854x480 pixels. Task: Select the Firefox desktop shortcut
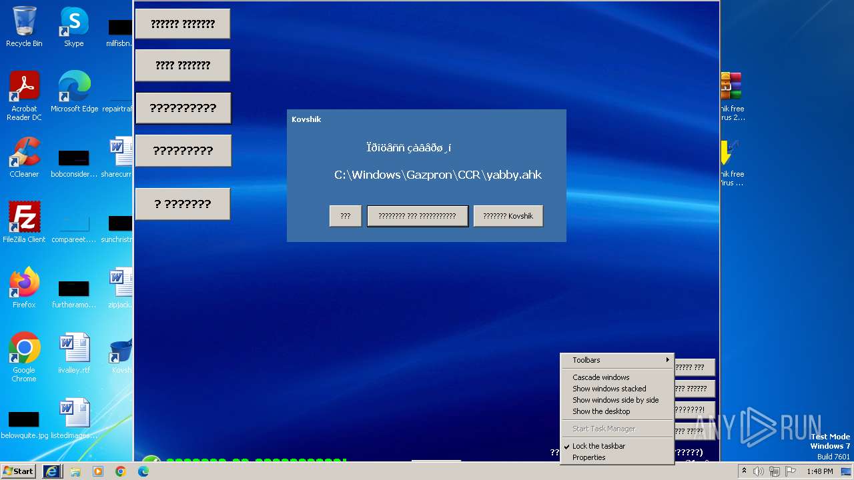tap(24, 288)
